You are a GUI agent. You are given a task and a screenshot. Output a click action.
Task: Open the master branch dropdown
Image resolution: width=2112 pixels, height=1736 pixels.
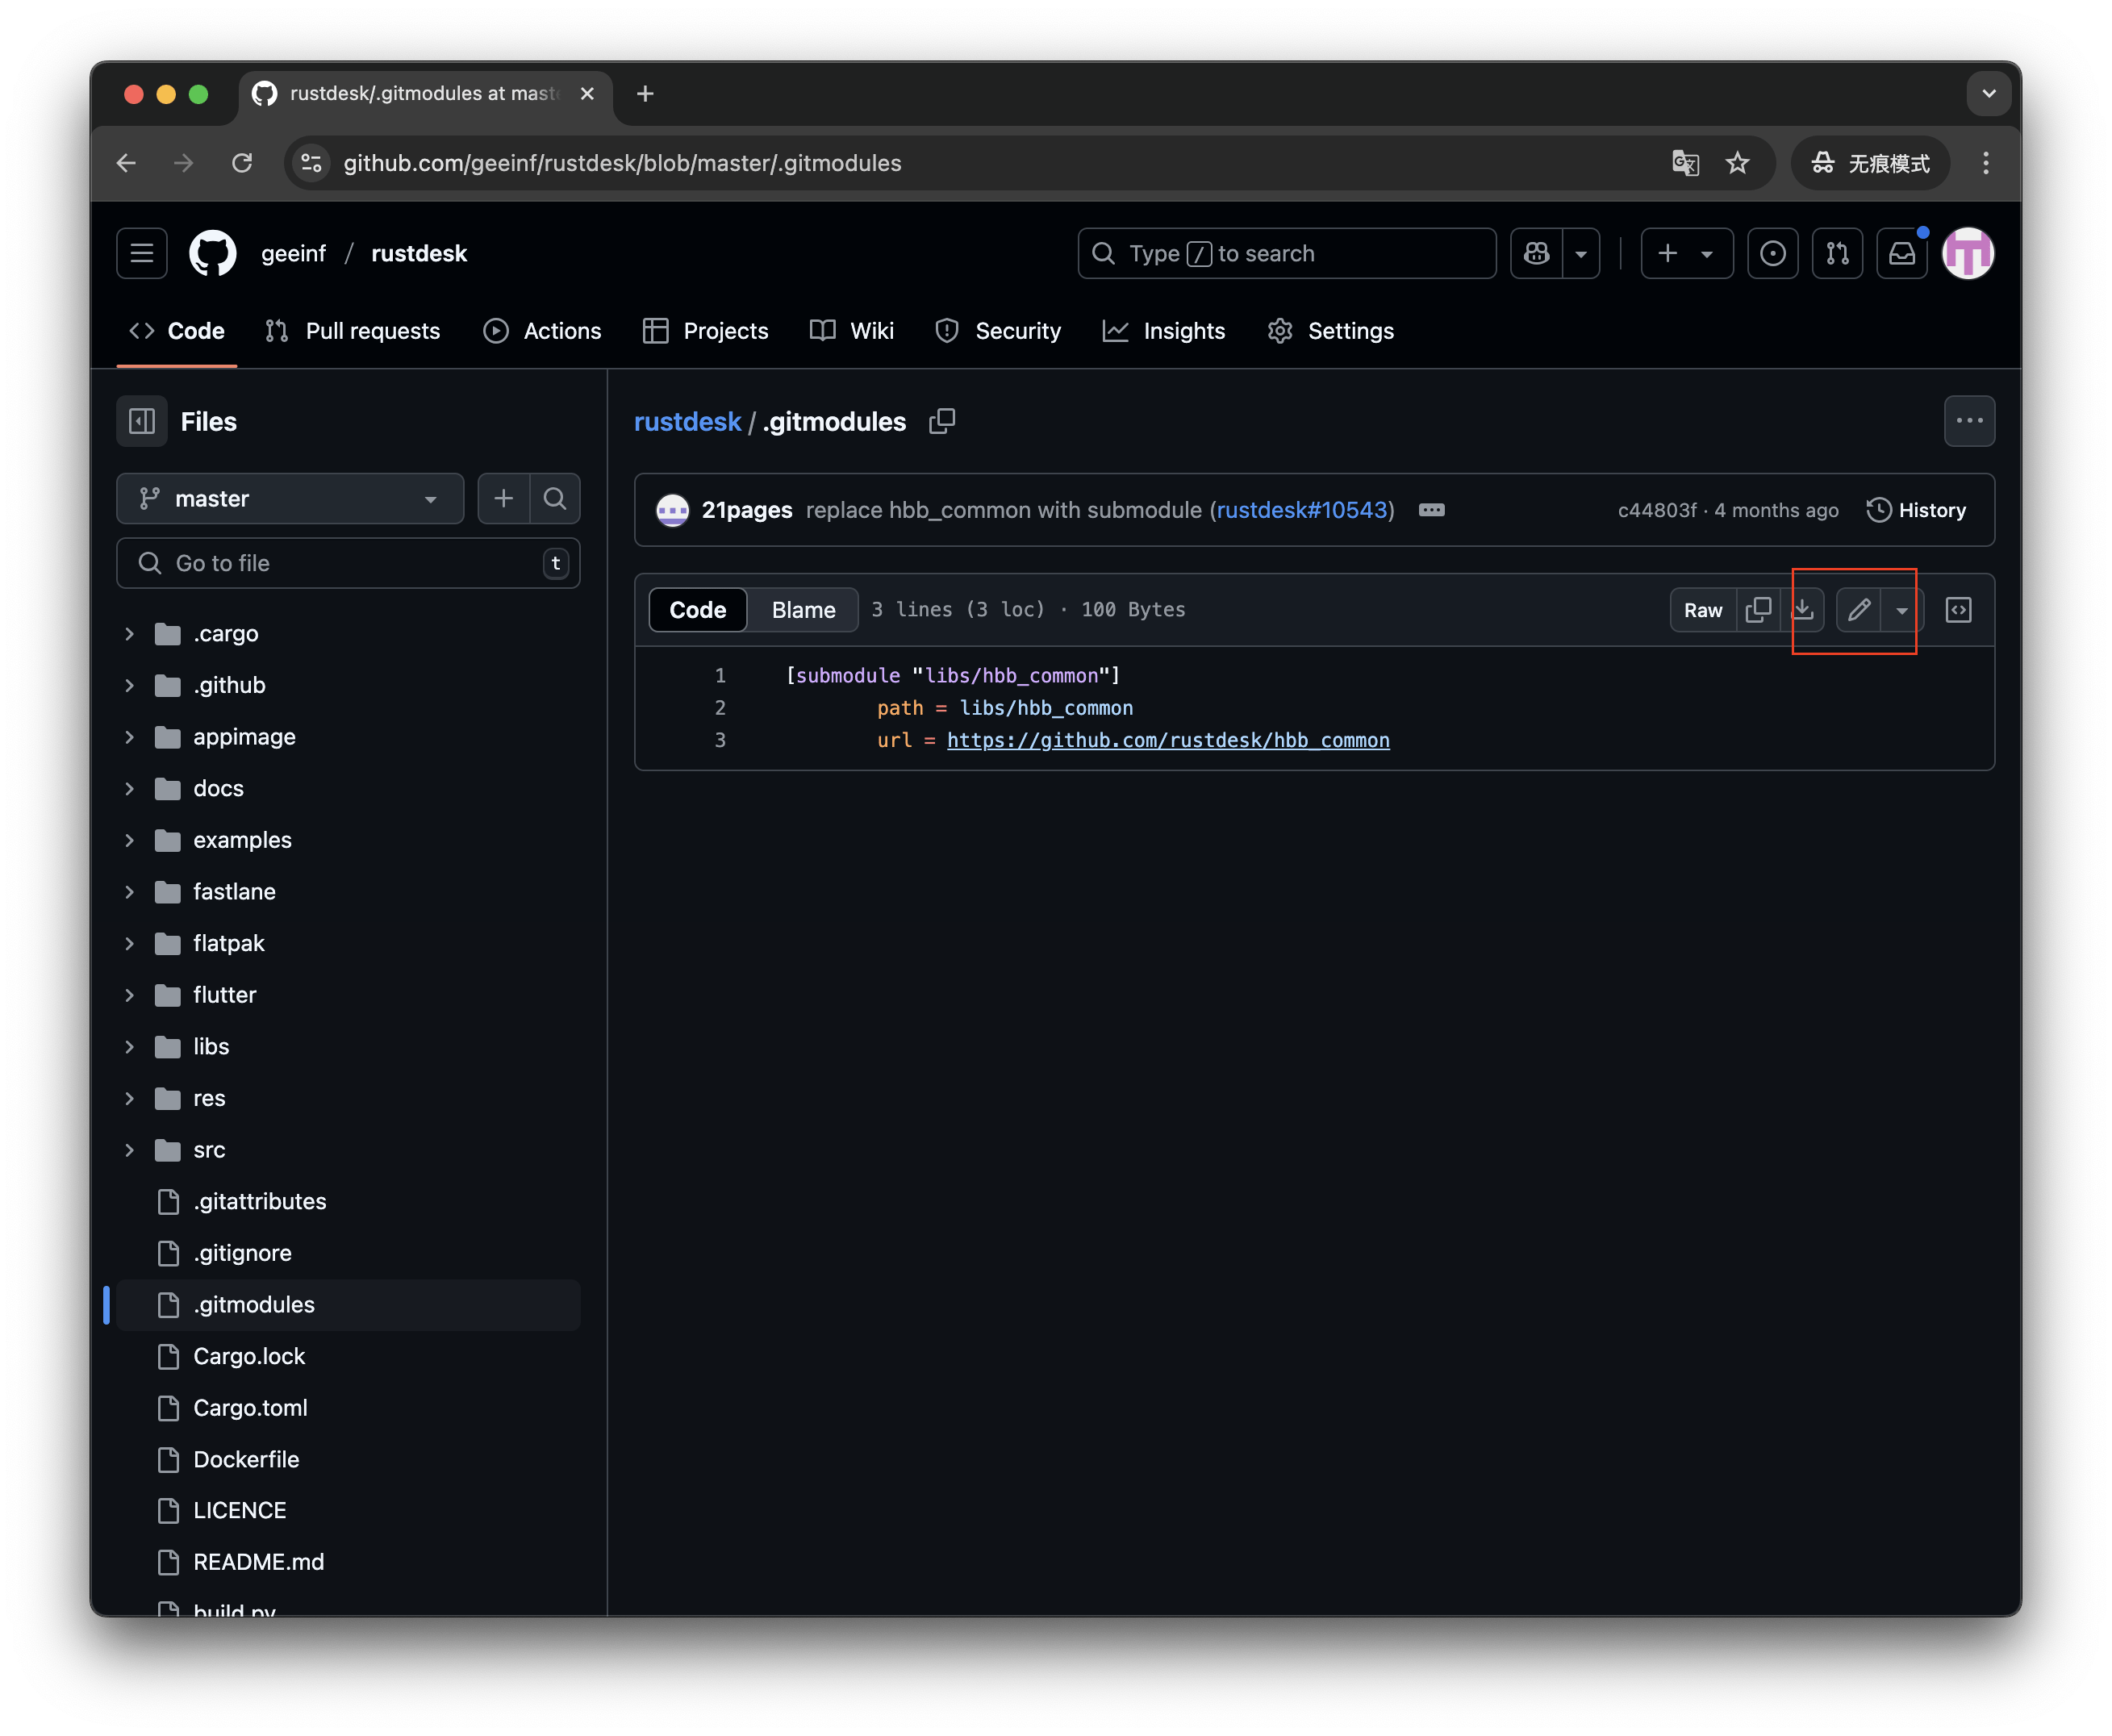290,499
